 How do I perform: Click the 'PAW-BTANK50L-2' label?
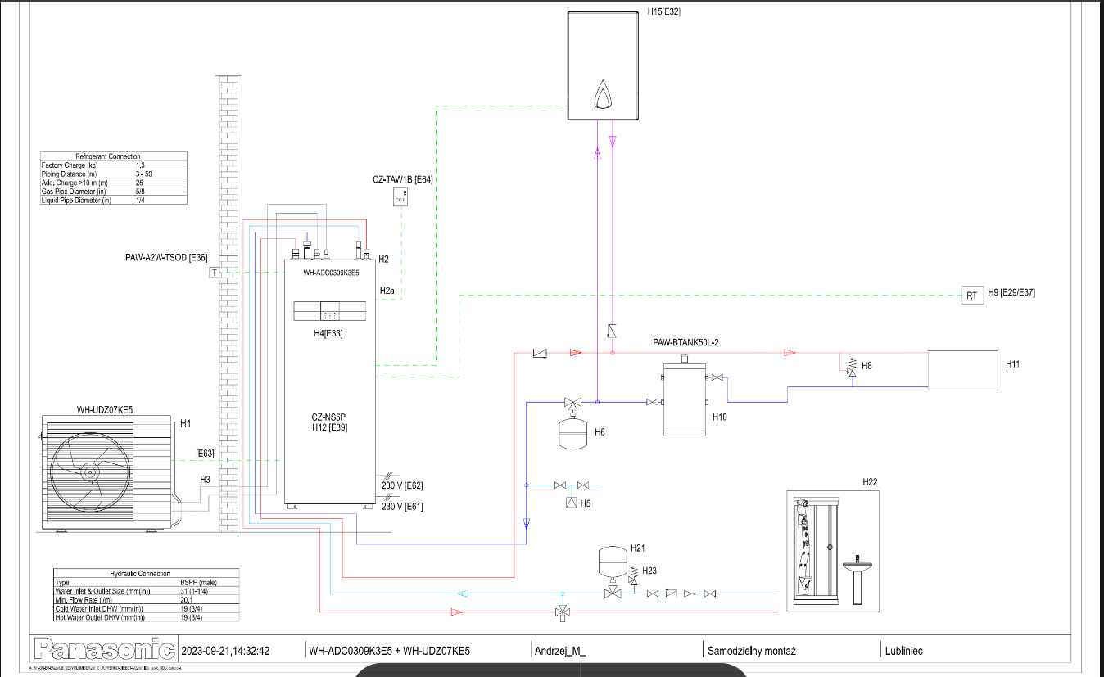coord(686,342)
